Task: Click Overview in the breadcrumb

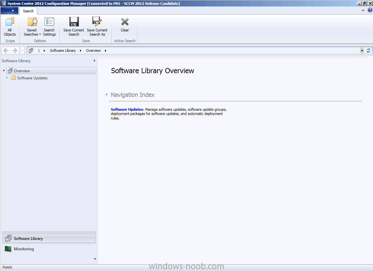Action: point(93,51)
